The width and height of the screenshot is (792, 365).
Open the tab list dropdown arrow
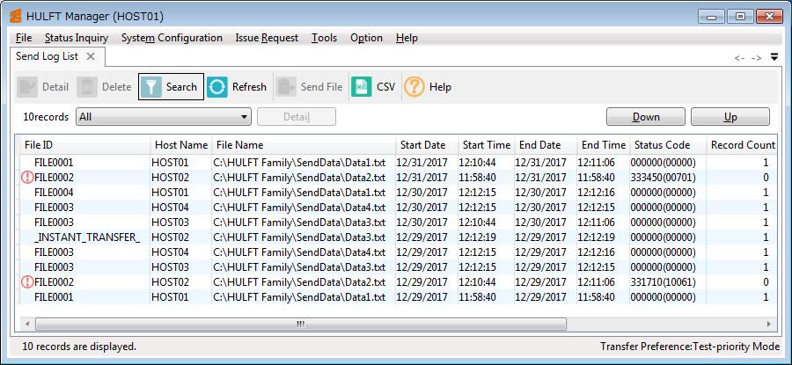coord(774,57)
